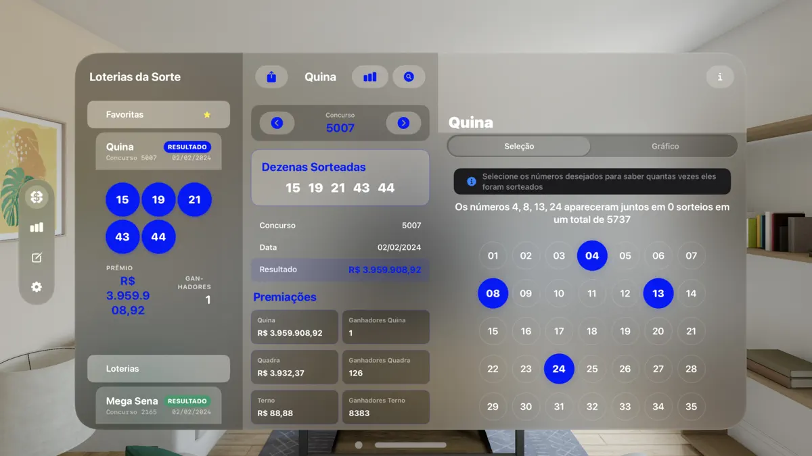Select number 02 in the grid
Viewport: 812px width, 456px height.
[526, 256]
